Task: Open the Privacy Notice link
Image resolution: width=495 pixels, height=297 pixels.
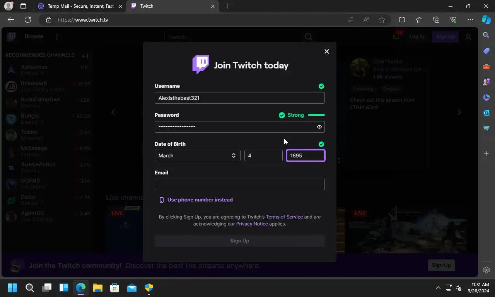Action: tap(252, 224)
